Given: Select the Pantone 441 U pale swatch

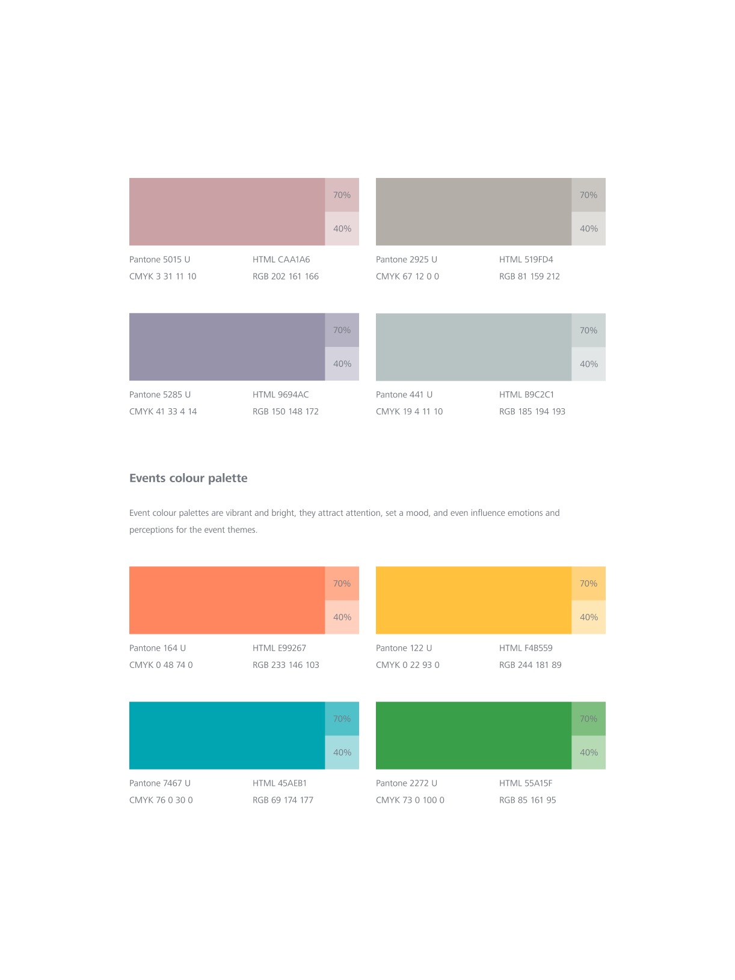Looking at the screenshot, I should (474, 347).
